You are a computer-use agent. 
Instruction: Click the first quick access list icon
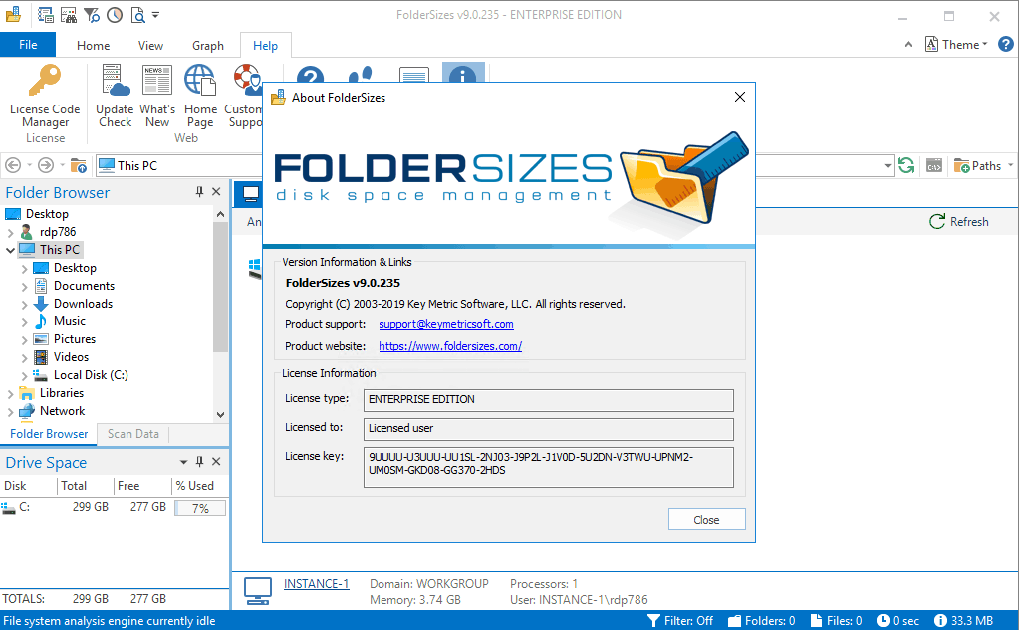[x=46, y=14]
